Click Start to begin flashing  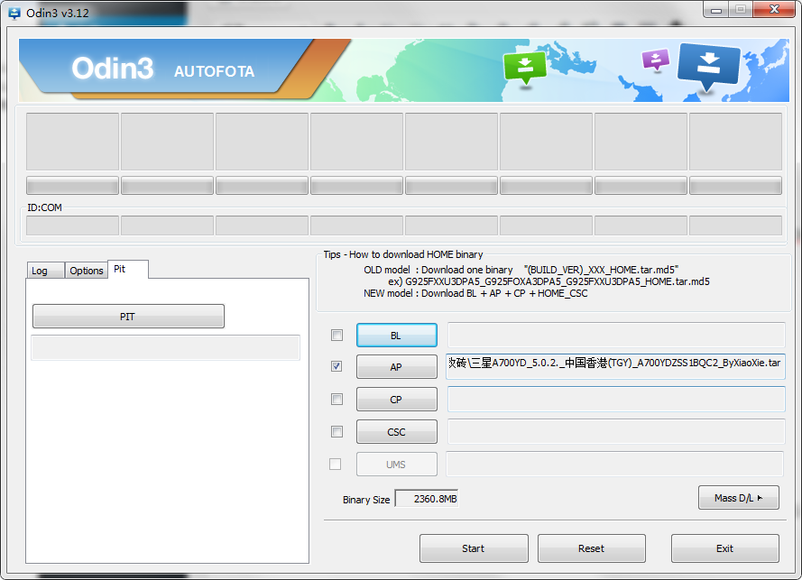pyautogui.click(x=474, y=548)
